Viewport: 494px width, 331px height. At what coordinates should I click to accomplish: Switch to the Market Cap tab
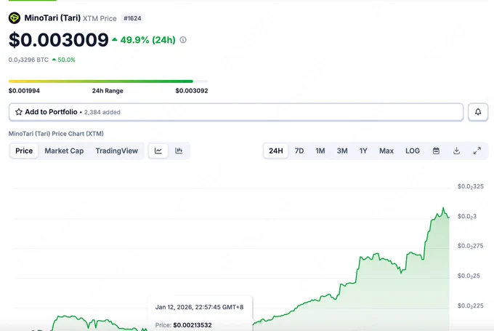pos(64,151)
